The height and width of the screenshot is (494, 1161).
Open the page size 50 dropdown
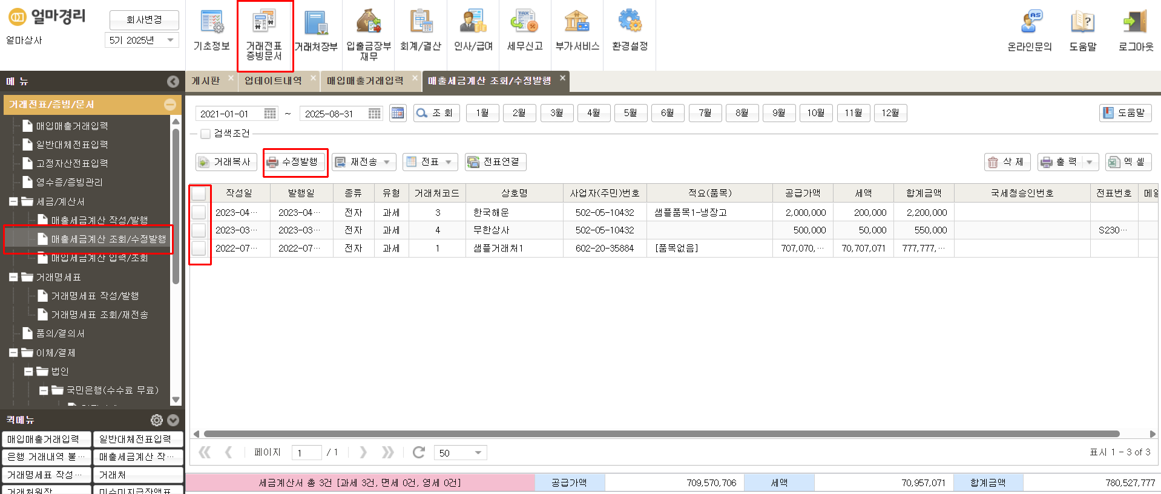coord(461,453)
